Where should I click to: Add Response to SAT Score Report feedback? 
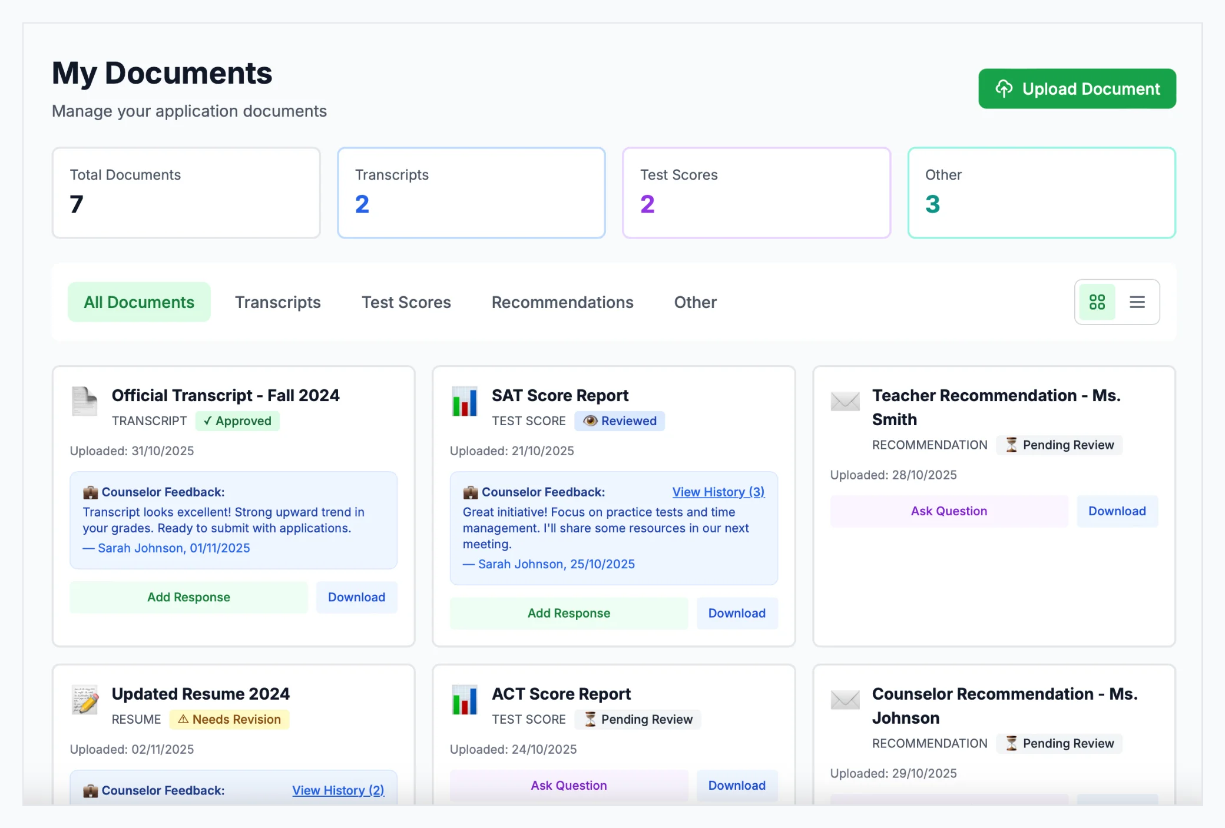[568, 613]
